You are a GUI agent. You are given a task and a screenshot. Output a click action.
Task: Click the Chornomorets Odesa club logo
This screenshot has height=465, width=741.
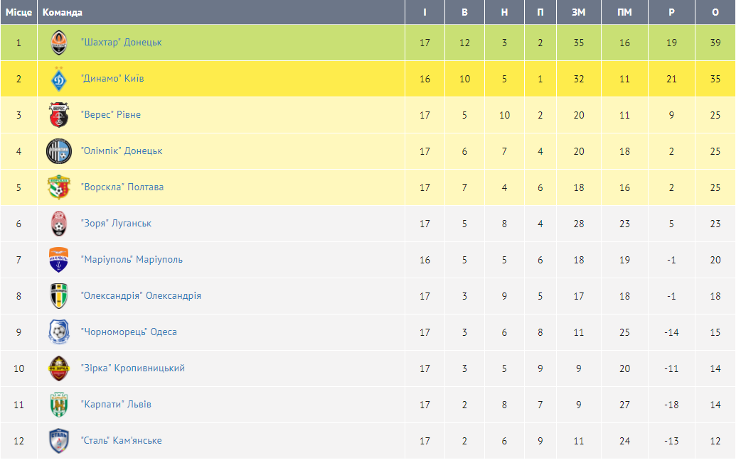pyautogui.click(x=59, y=332)
